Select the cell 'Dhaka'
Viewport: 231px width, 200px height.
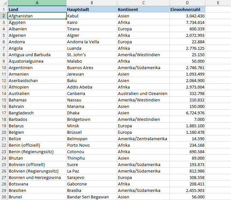point(92,113)
